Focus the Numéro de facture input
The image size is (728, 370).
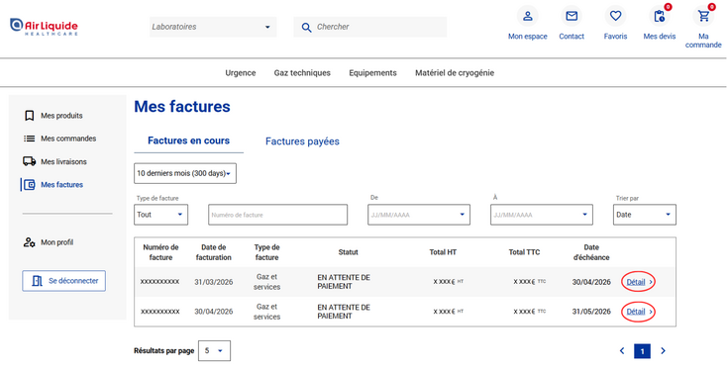277,215
